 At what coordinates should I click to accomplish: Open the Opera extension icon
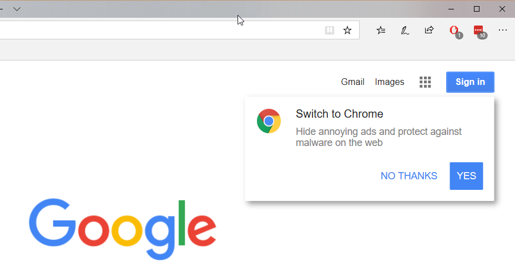point(454,31)
